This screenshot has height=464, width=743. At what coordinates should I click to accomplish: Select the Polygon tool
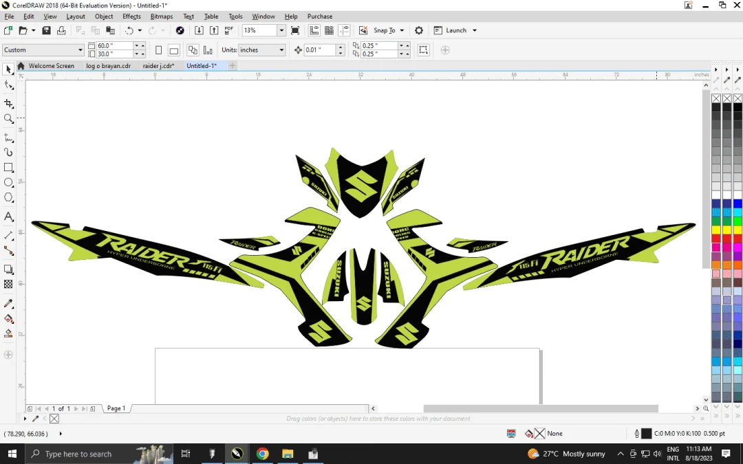tap(8, 197)
